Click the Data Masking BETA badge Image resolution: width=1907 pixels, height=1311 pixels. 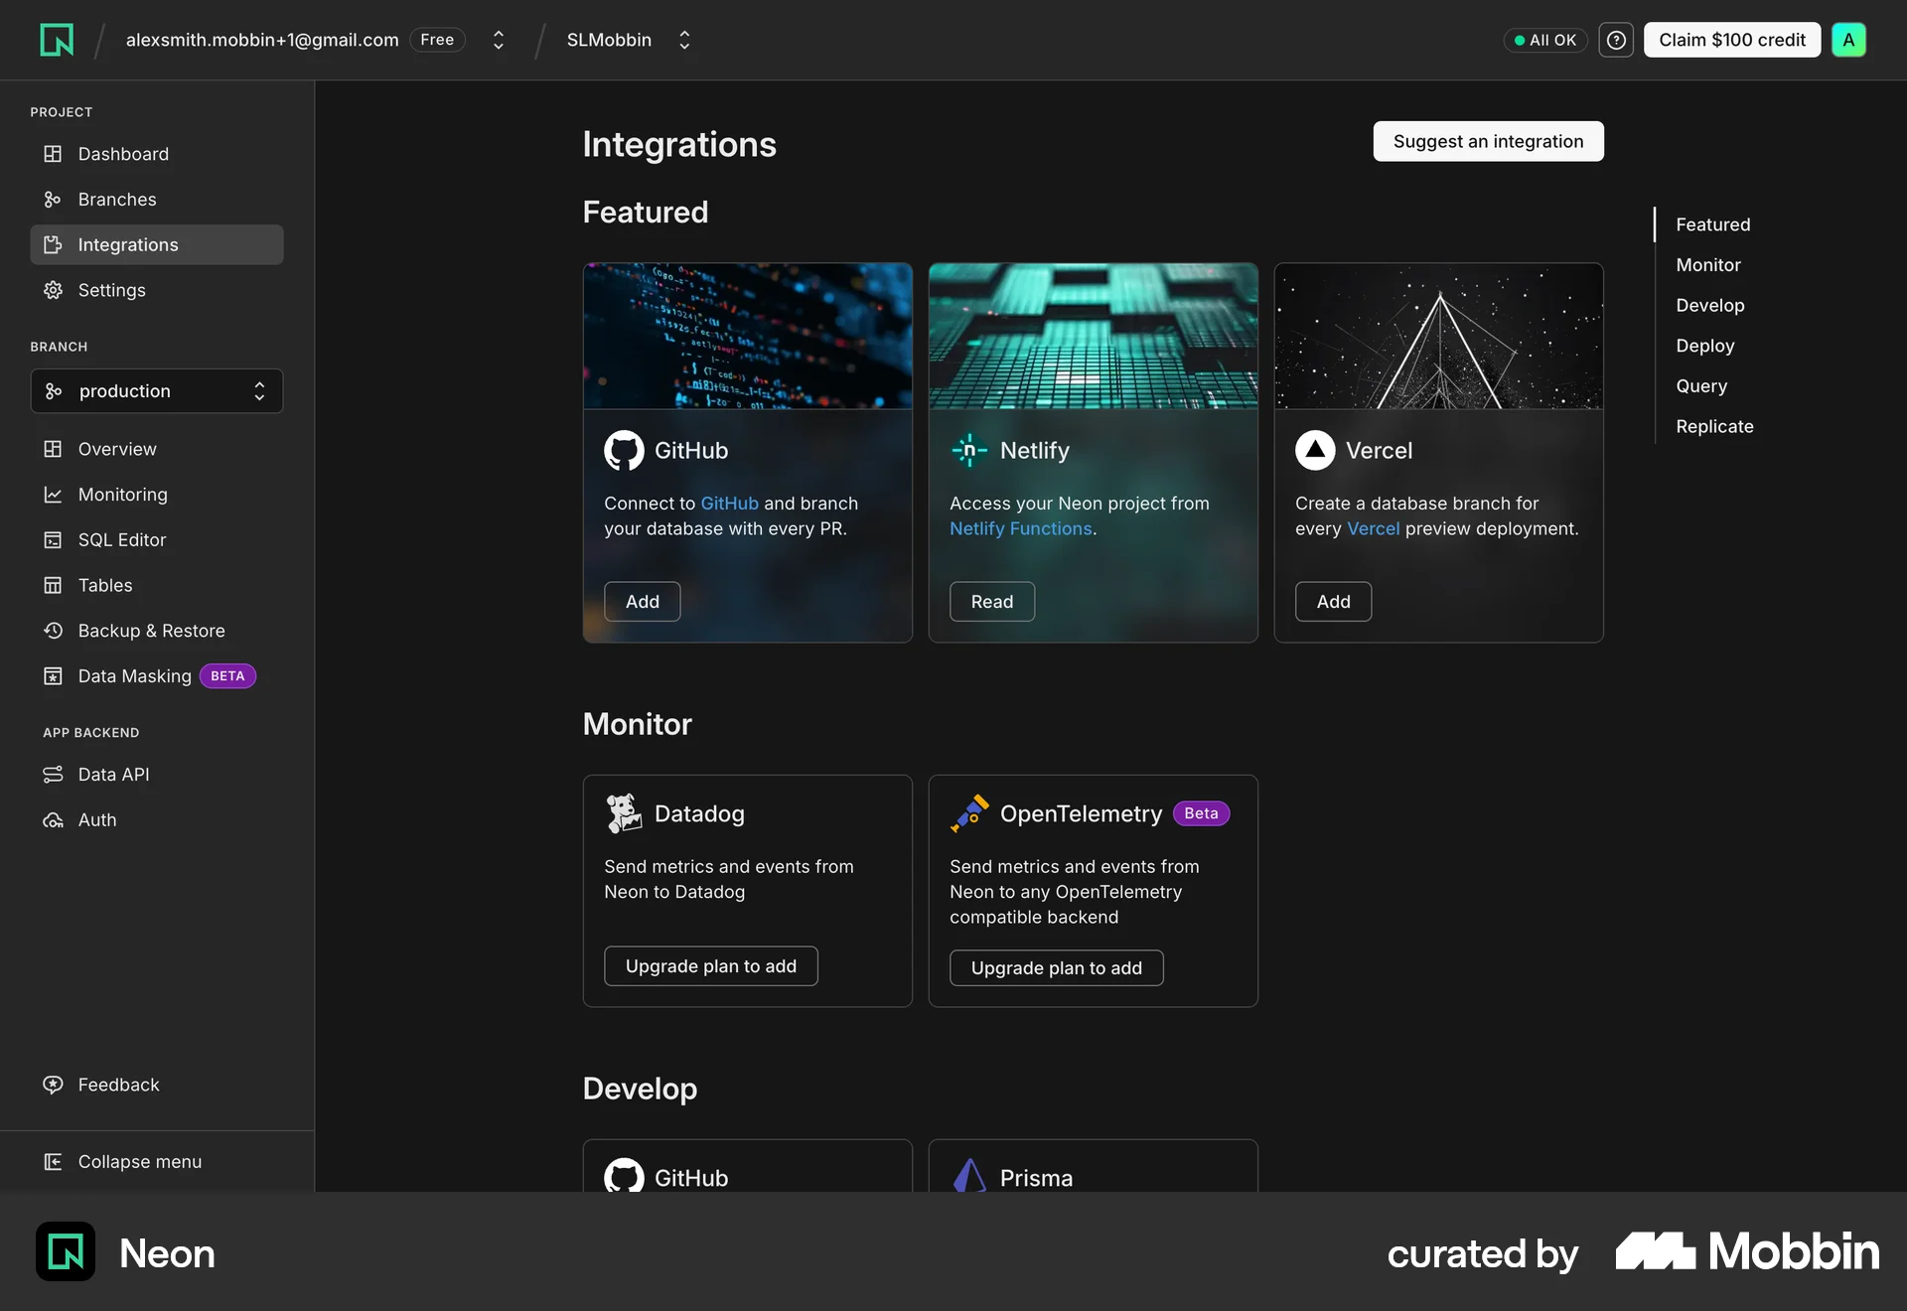(227, 676)
